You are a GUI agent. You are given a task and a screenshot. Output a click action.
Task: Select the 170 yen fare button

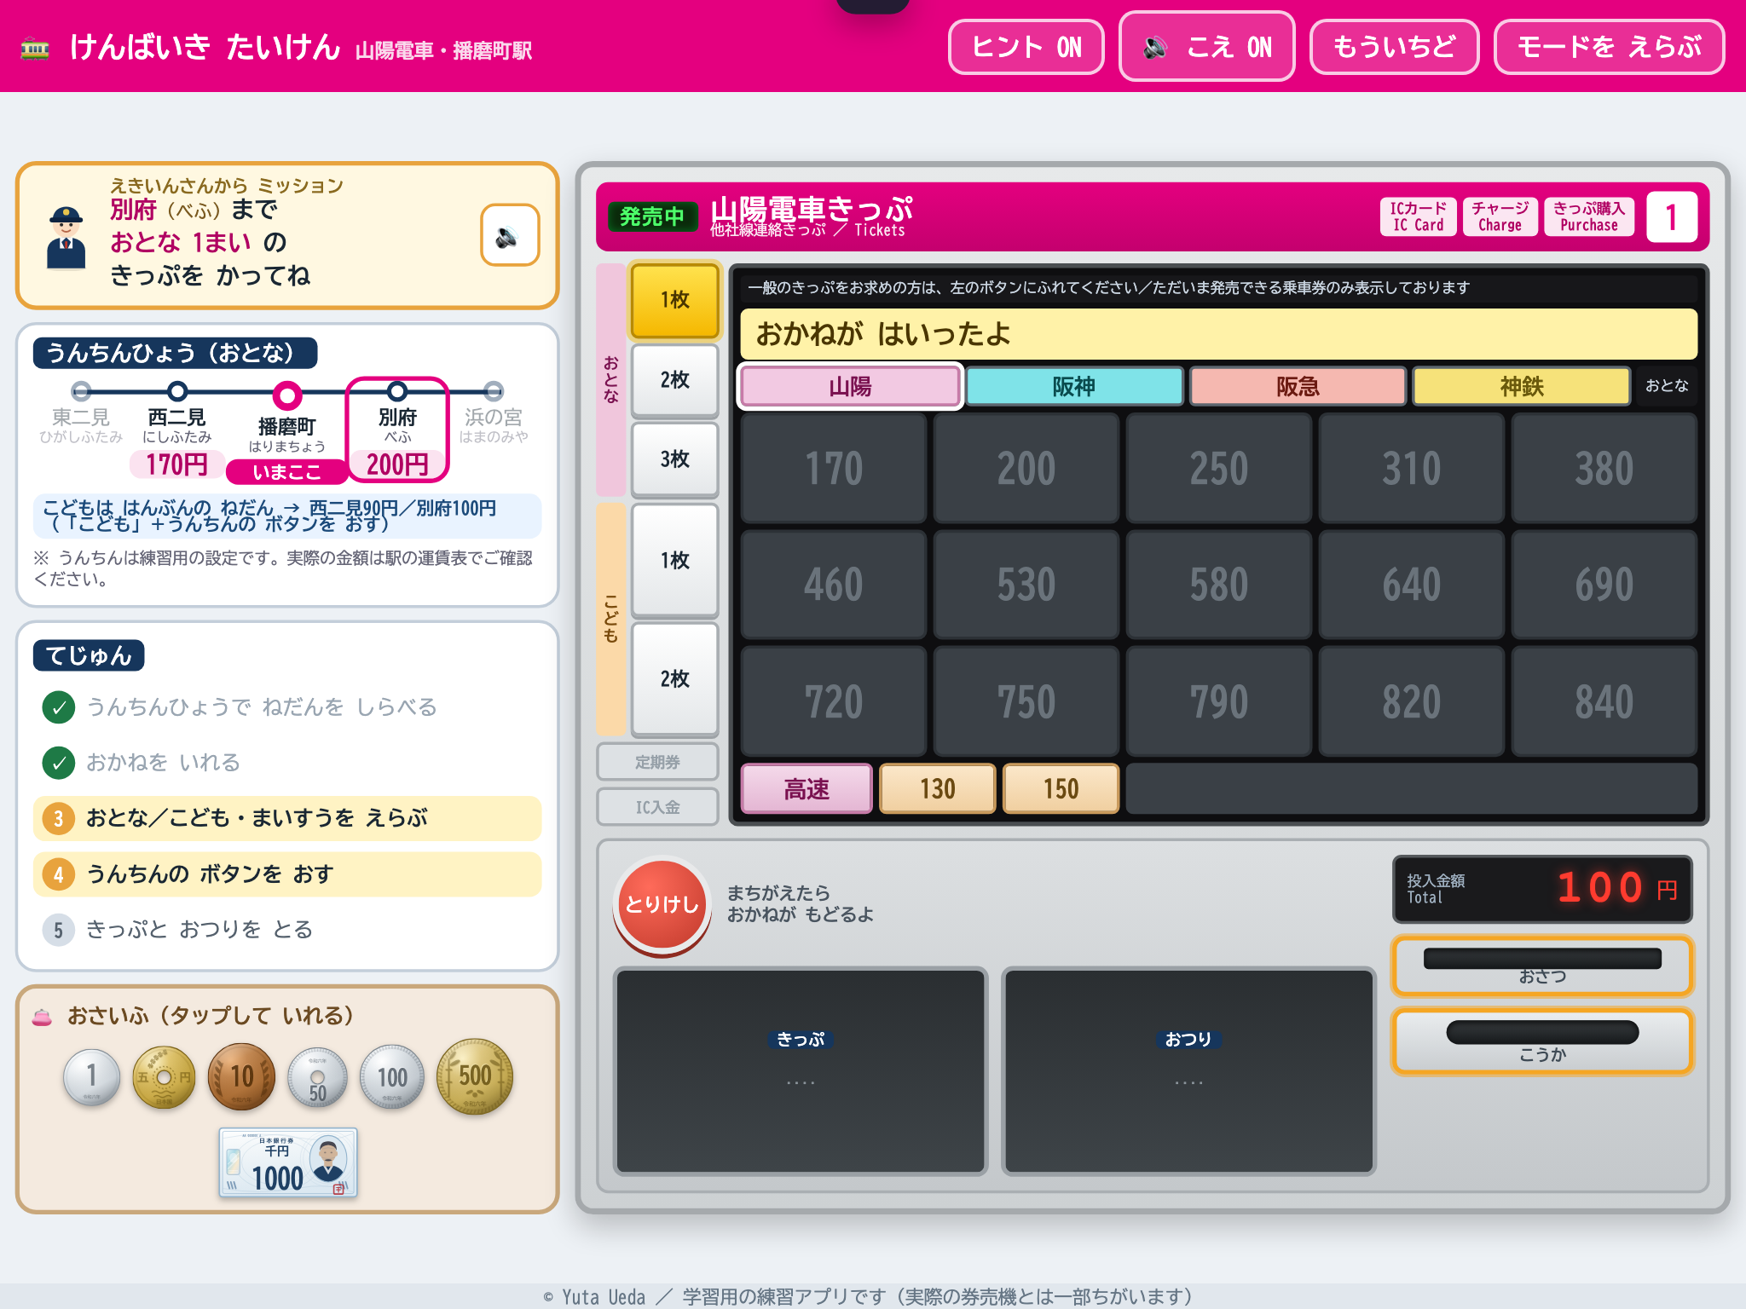point(834,469)
